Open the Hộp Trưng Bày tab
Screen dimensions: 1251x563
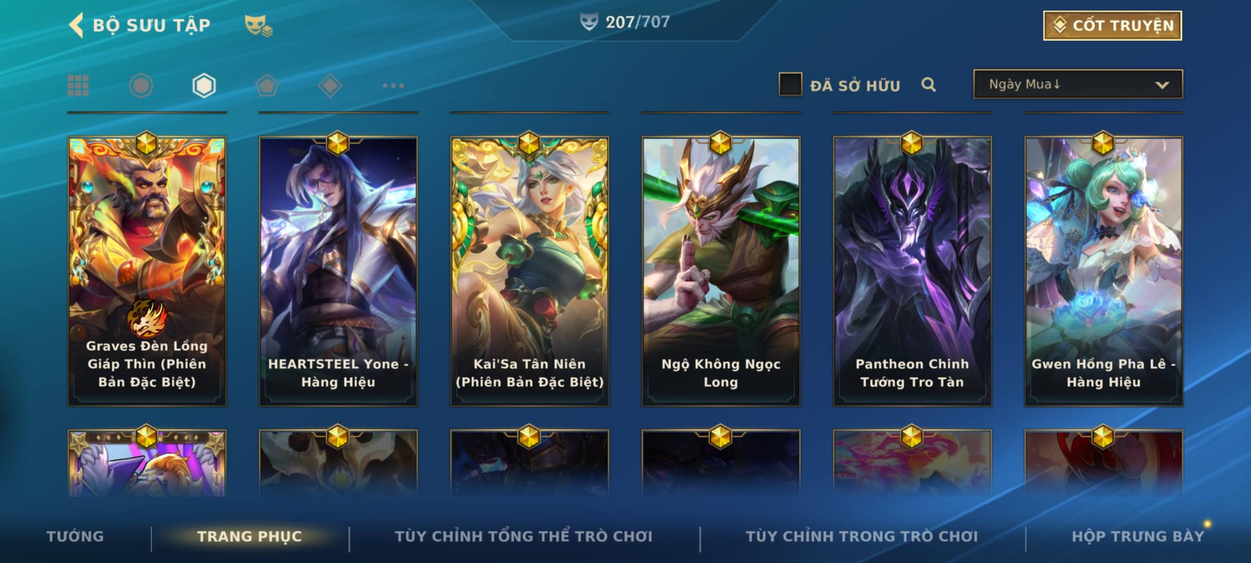pos(1138,536)
